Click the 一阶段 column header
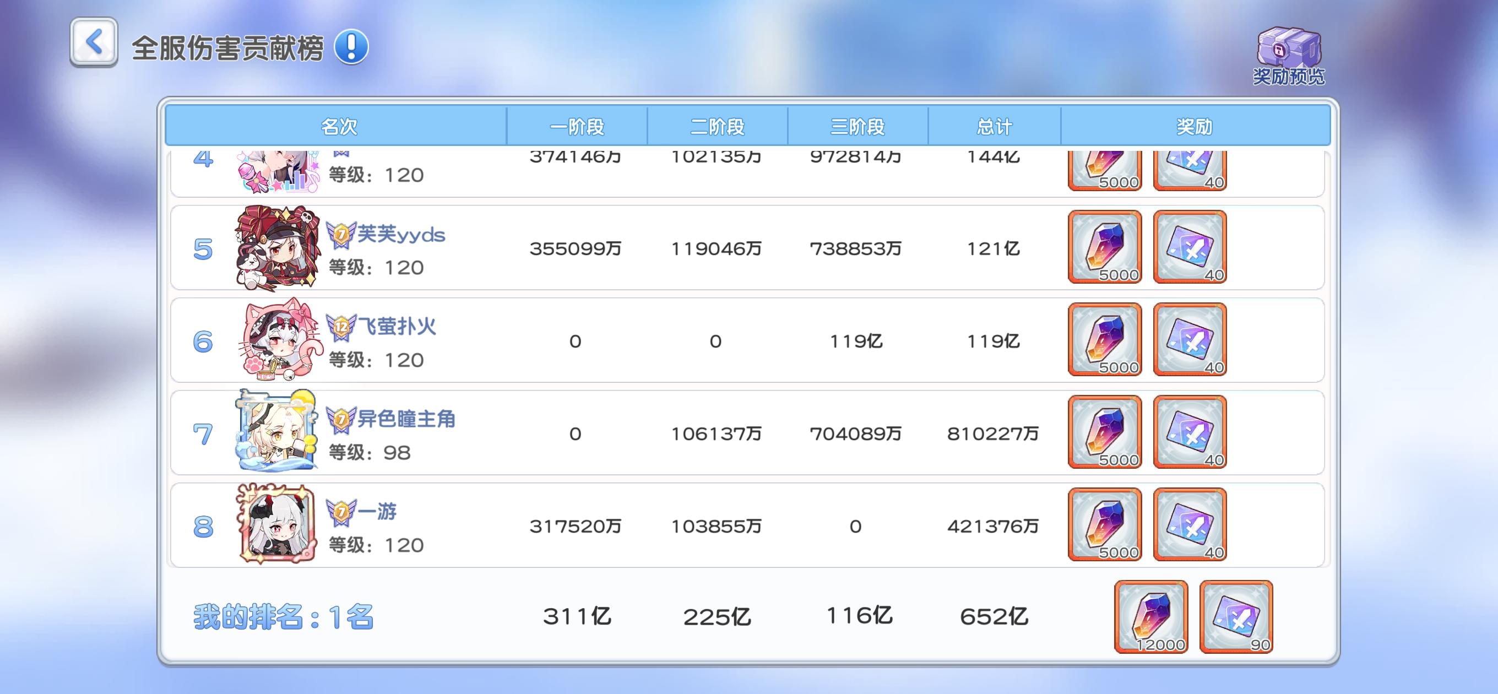 click(x=577, y=126)
